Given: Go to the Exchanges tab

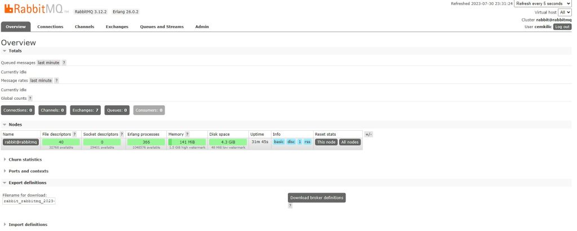Looking at the screenshot, I should [x=117, y=26].
